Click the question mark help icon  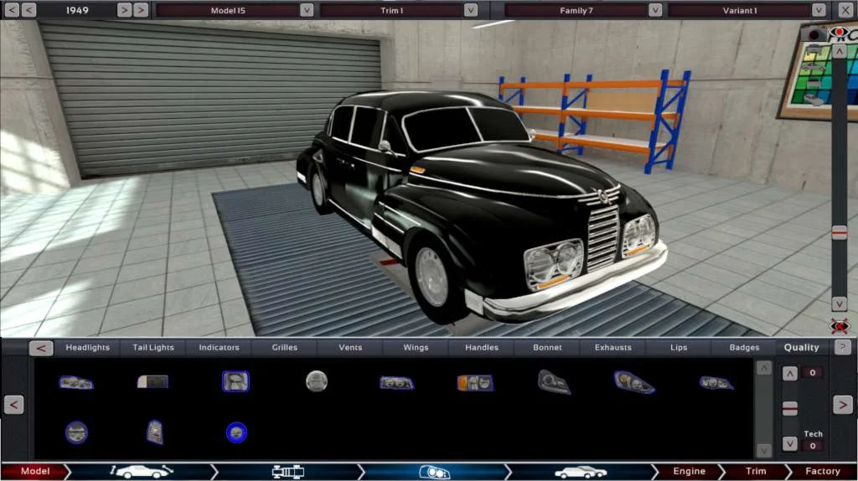[843, 347]
